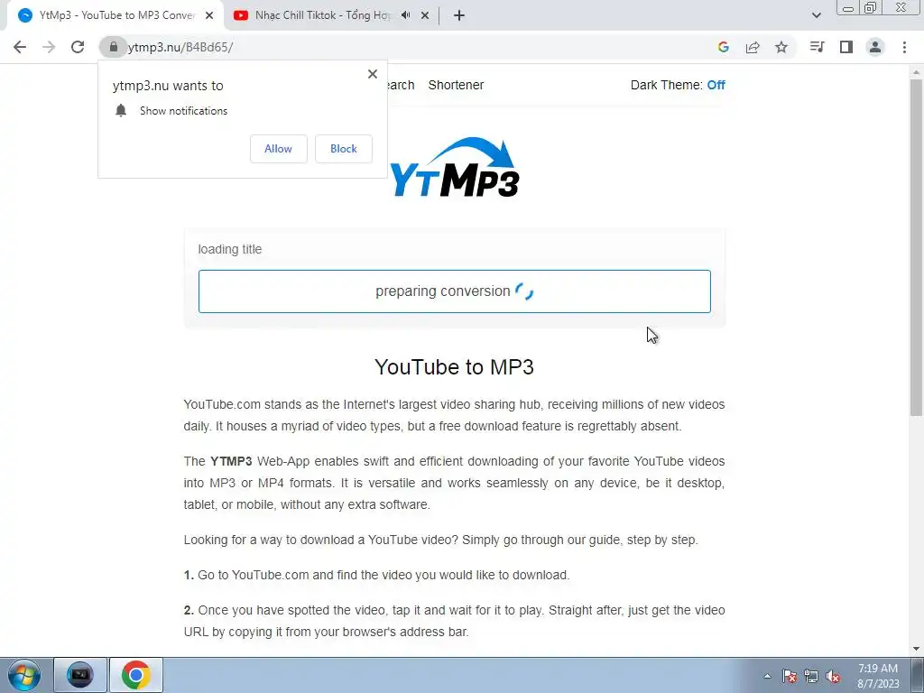Click the bold YTMP3 word in paragraph
Viewport: 924px width, 693px height.
tap(231, 461)
